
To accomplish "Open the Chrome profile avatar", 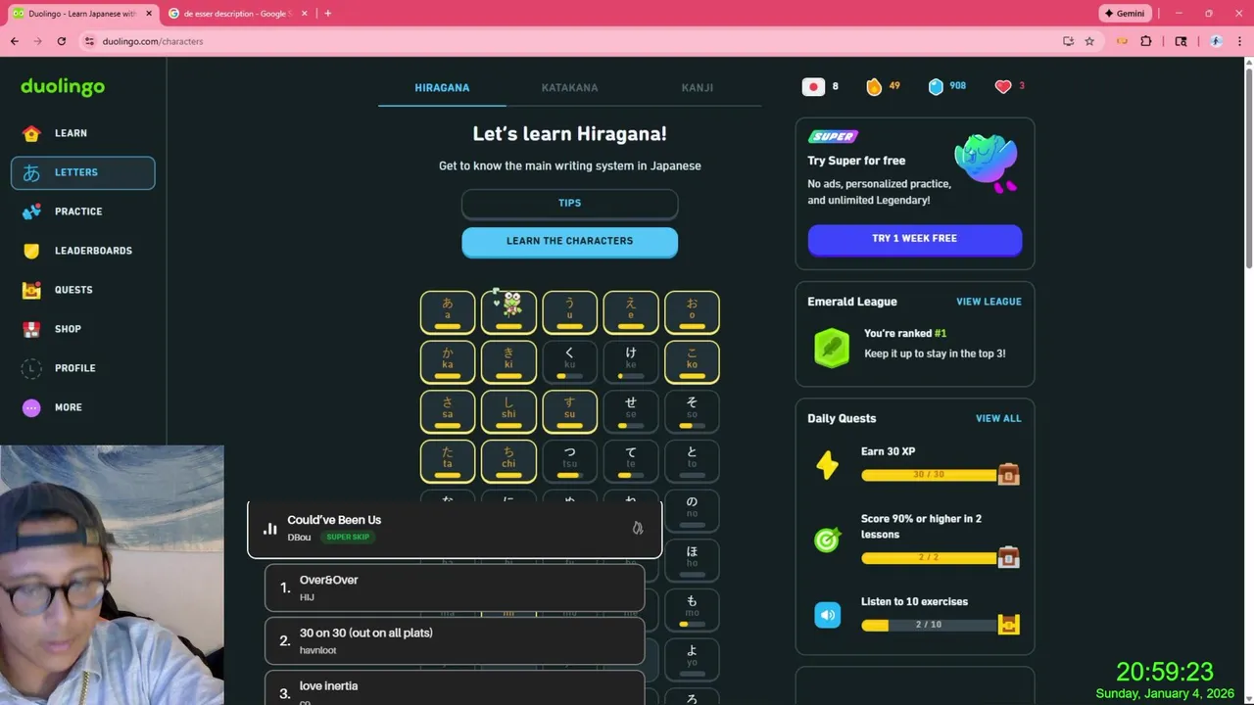I will [1216, 41].
